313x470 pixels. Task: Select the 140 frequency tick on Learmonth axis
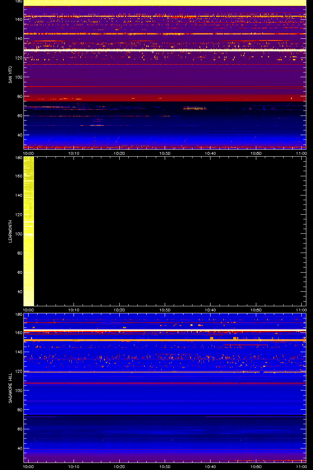(18, 195)
